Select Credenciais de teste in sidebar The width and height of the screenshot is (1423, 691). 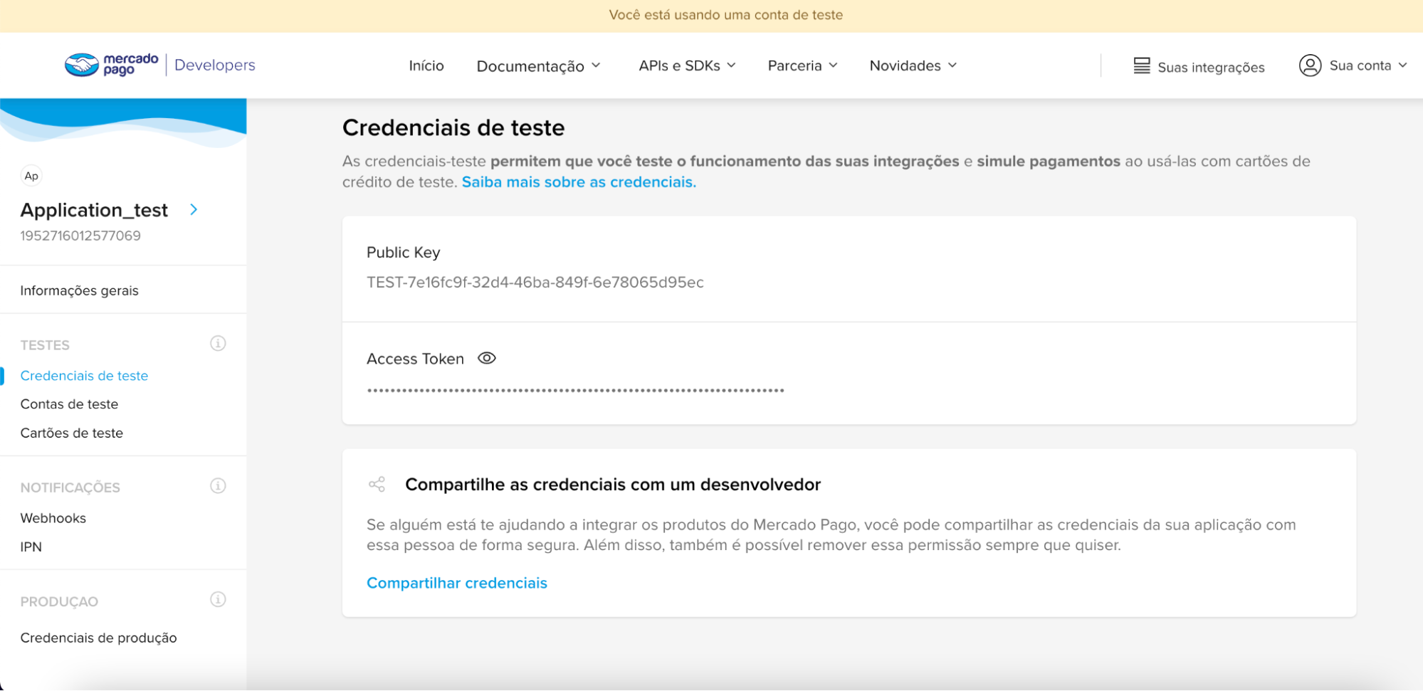(84, 376)
